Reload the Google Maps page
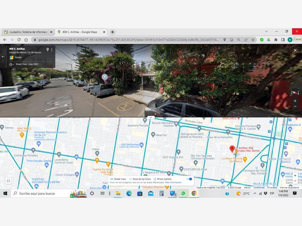The height and width of the screenshot is (226, 302). (19, 40)
